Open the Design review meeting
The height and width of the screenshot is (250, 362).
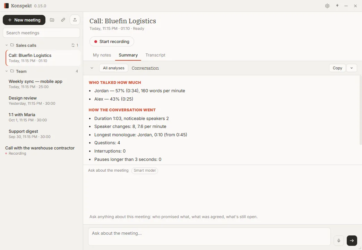click(43, 101)
